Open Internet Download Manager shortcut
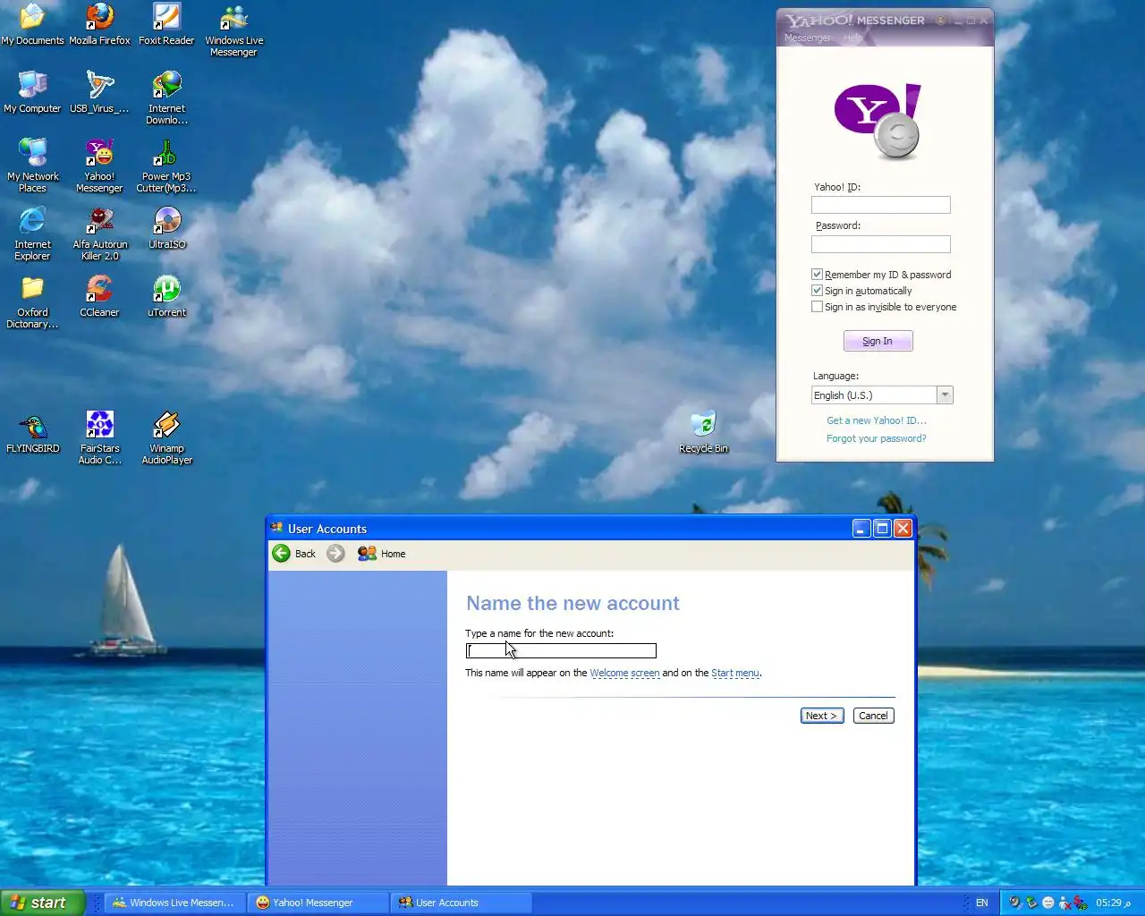The image size is (1145, 916). click(166, 98)
